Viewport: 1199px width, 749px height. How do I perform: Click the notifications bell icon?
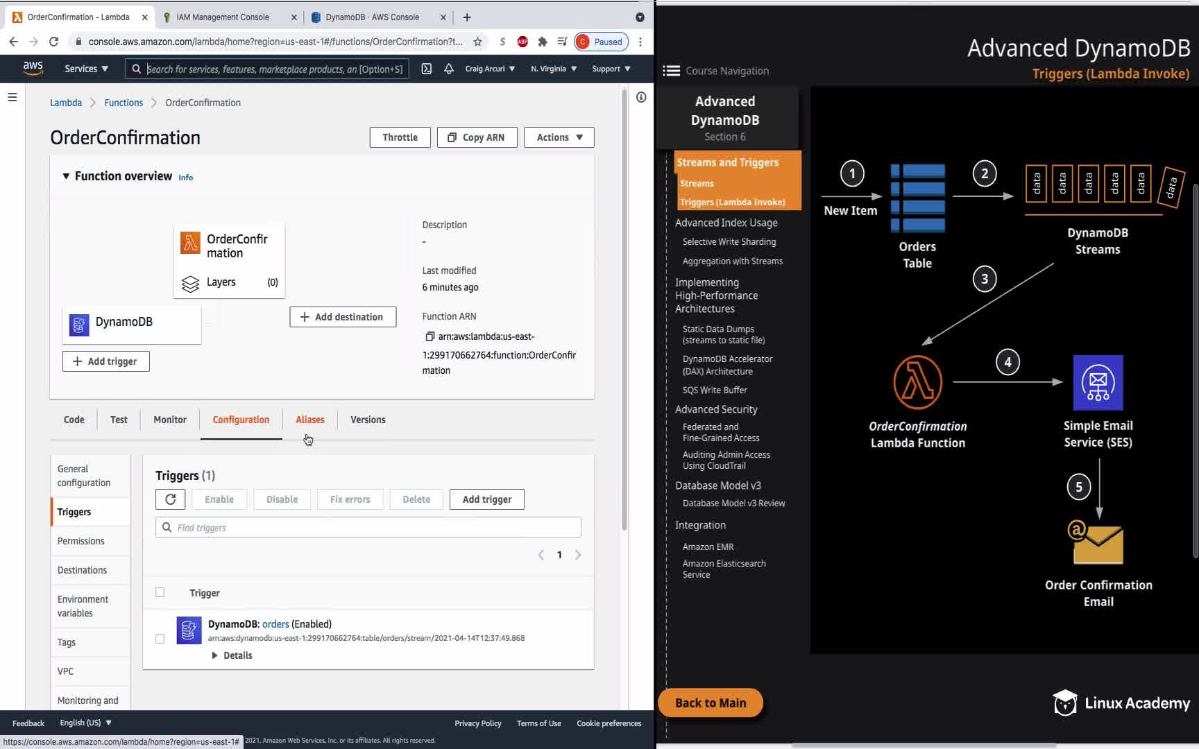point(449,69)
